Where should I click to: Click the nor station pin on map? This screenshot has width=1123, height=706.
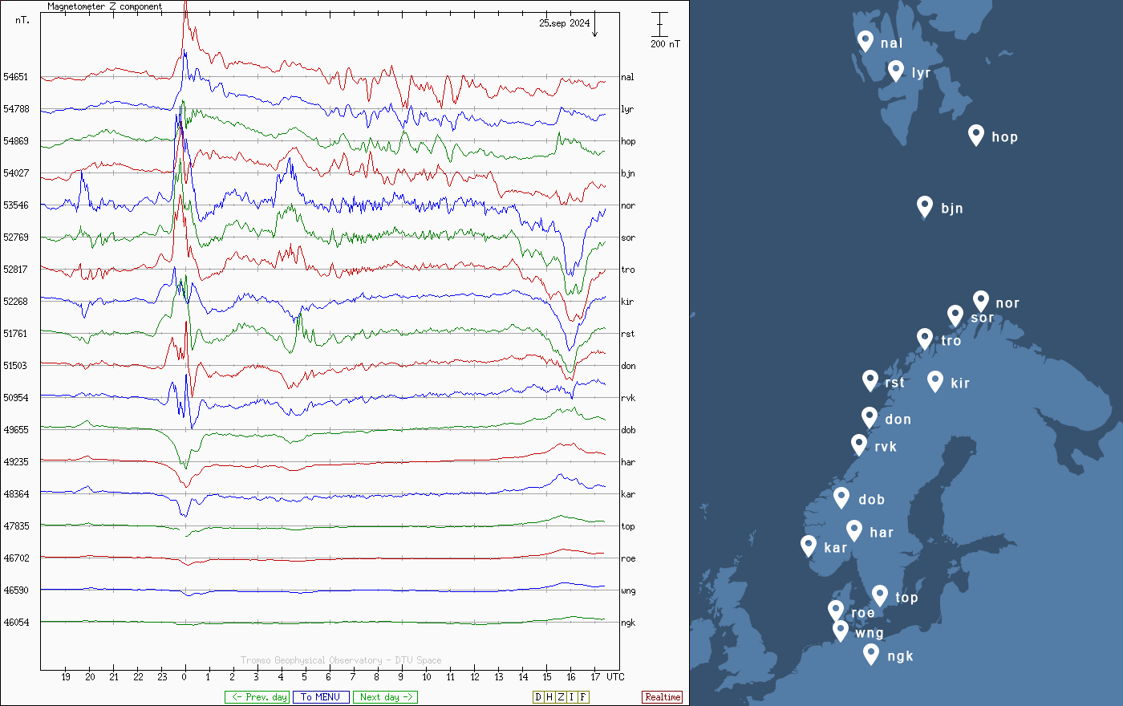coord(980,300)
